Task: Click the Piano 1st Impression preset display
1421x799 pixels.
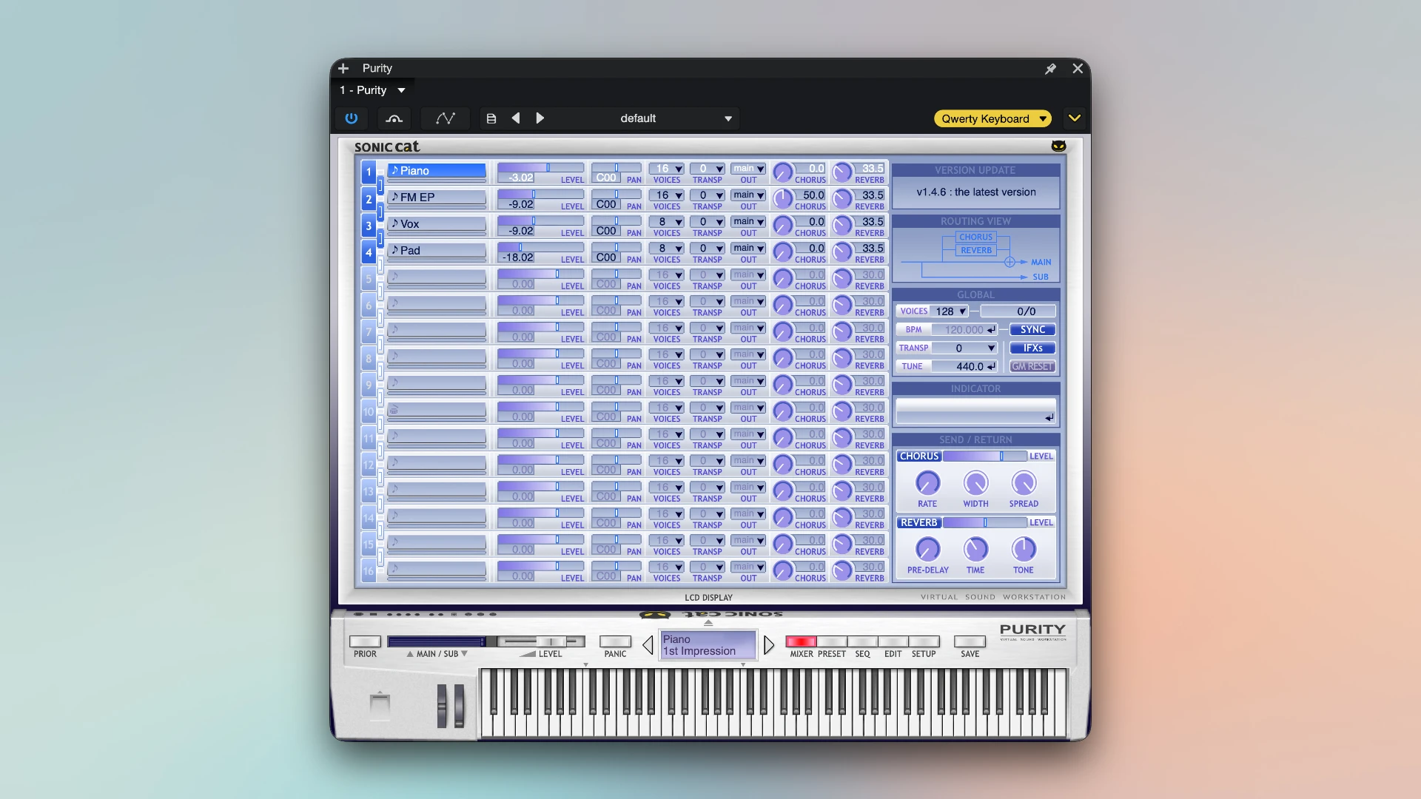Action: pos(708,645)
